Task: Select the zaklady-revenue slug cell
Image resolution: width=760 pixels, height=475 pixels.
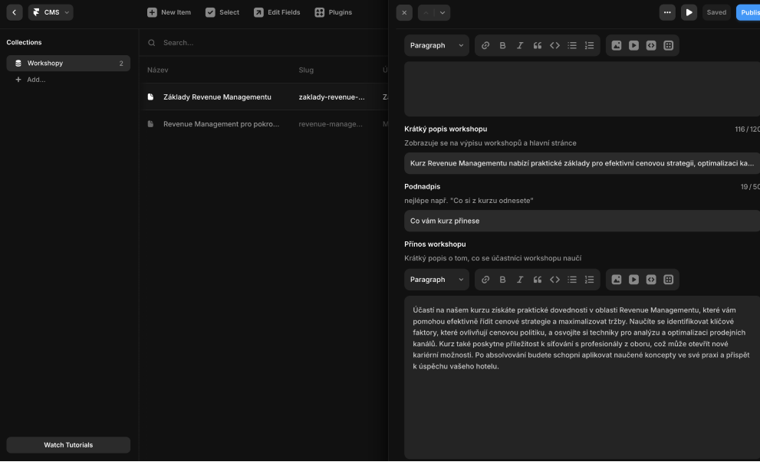Action: click(331, 97)
